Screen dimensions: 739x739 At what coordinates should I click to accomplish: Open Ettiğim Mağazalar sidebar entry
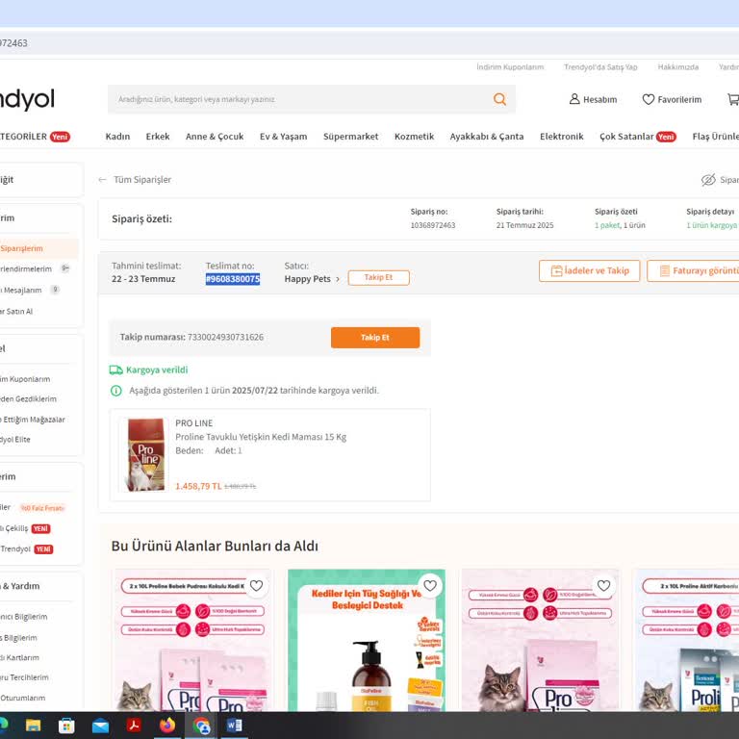33,420
